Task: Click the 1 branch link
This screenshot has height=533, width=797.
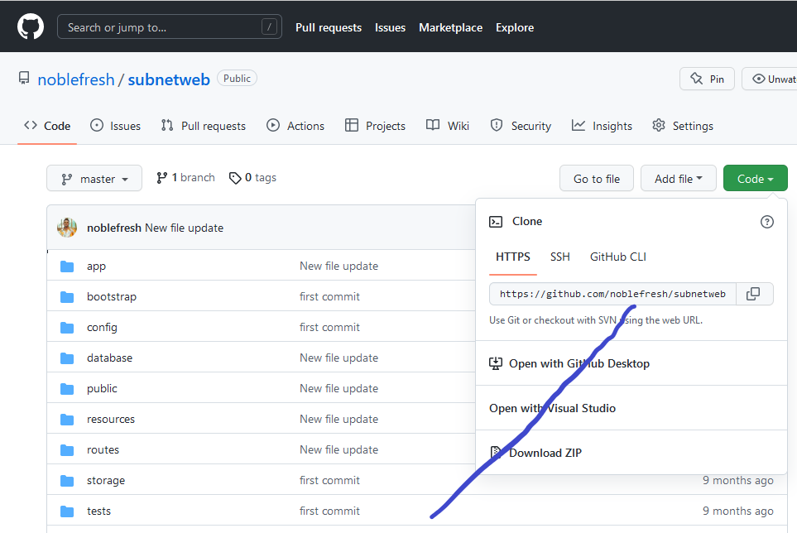Action: [x=185, y=178]
